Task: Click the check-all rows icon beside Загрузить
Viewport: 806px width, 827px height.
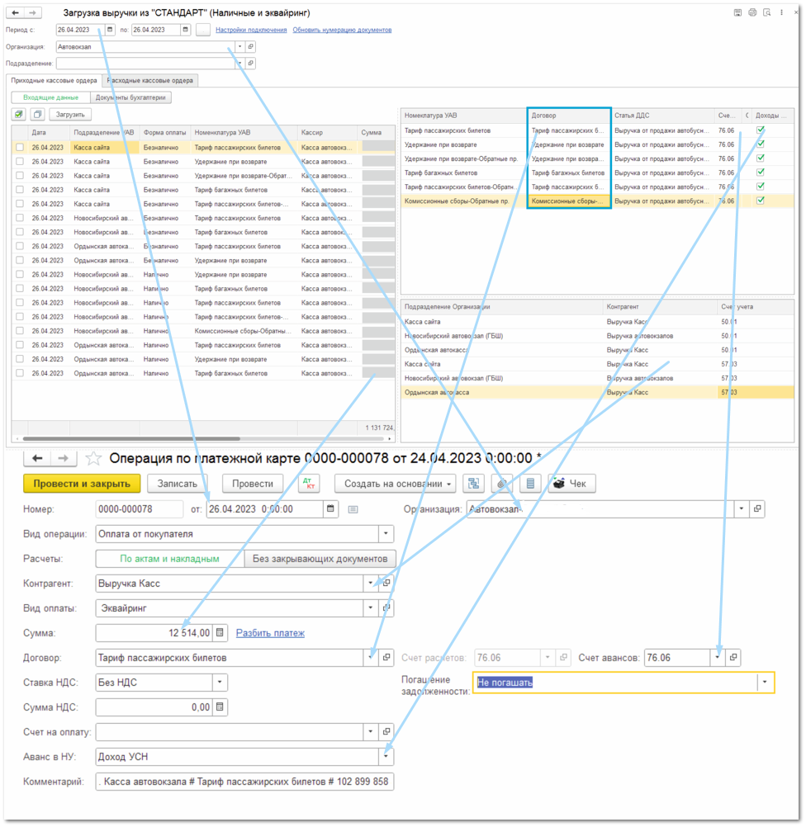Action: tap(19, 115)
